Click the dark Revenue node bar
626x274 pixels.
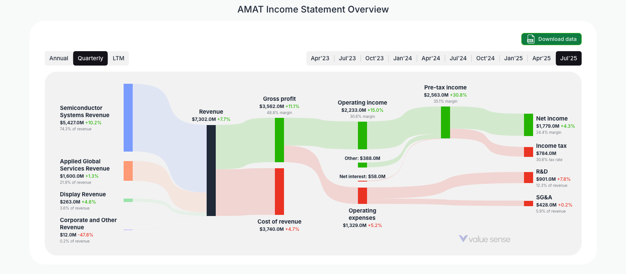pos(211,171)
